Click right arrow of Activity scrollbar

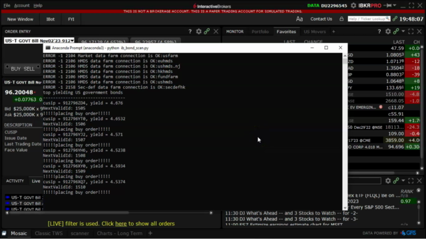[211, 213]
